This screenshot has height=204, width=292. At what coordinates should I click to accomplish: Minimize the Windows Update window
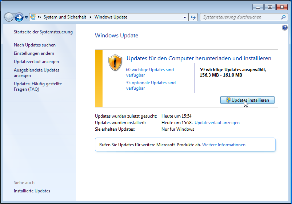coord(258,7)
